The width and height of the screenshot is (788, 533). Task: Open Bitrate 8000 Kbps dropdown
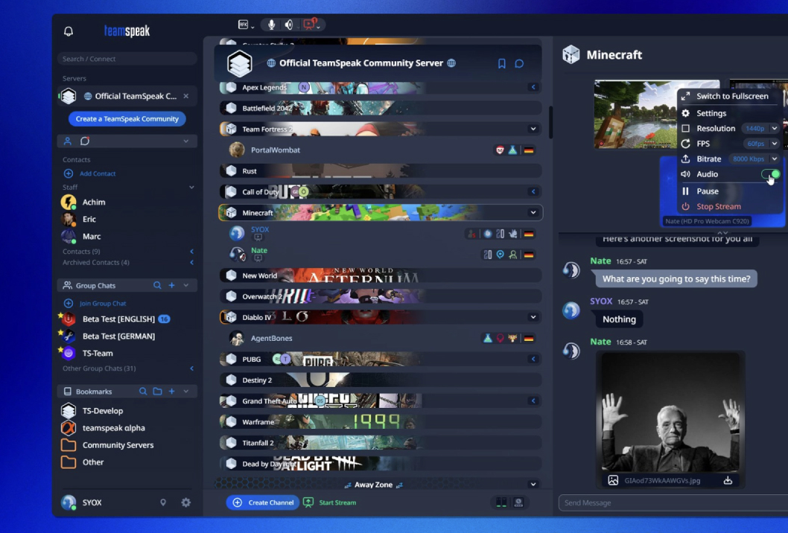coord(754,159)
